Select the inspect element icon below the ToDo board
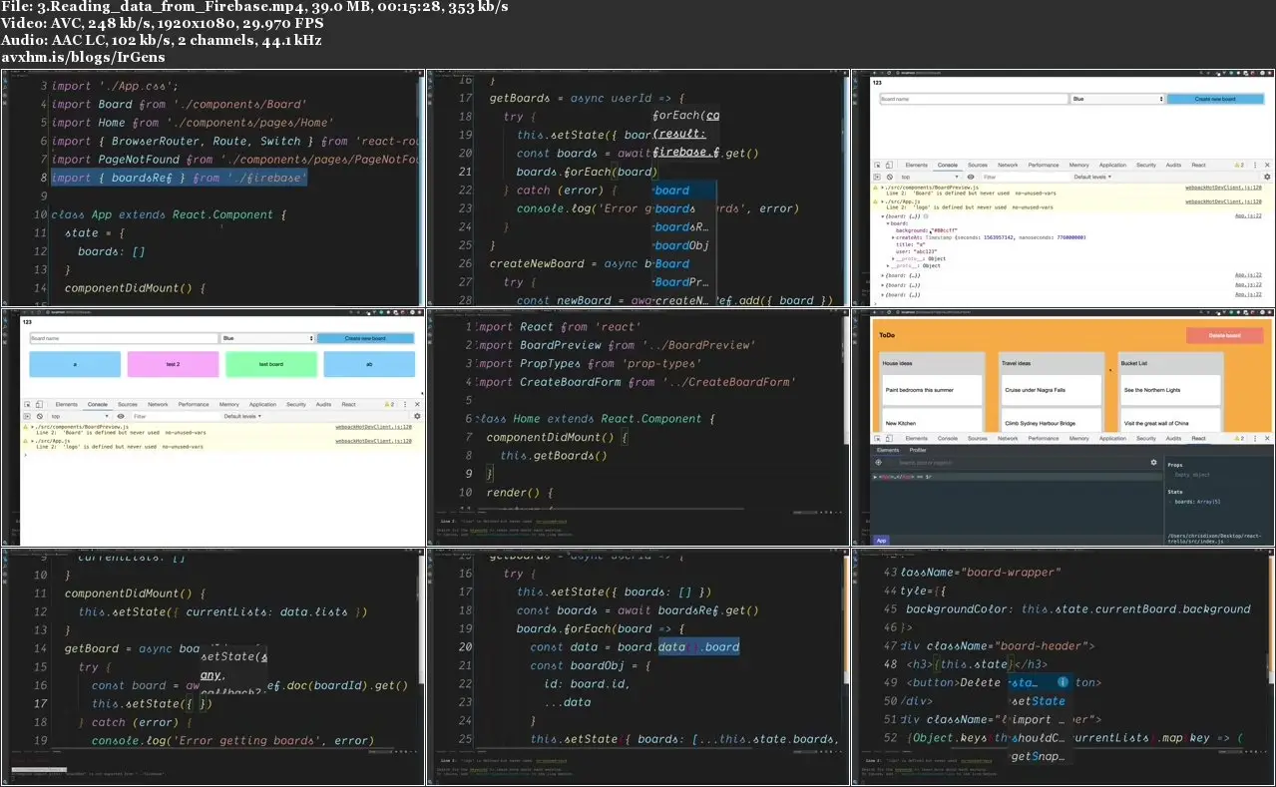Viewport: 1276px width, 787px height. [878, 438]
